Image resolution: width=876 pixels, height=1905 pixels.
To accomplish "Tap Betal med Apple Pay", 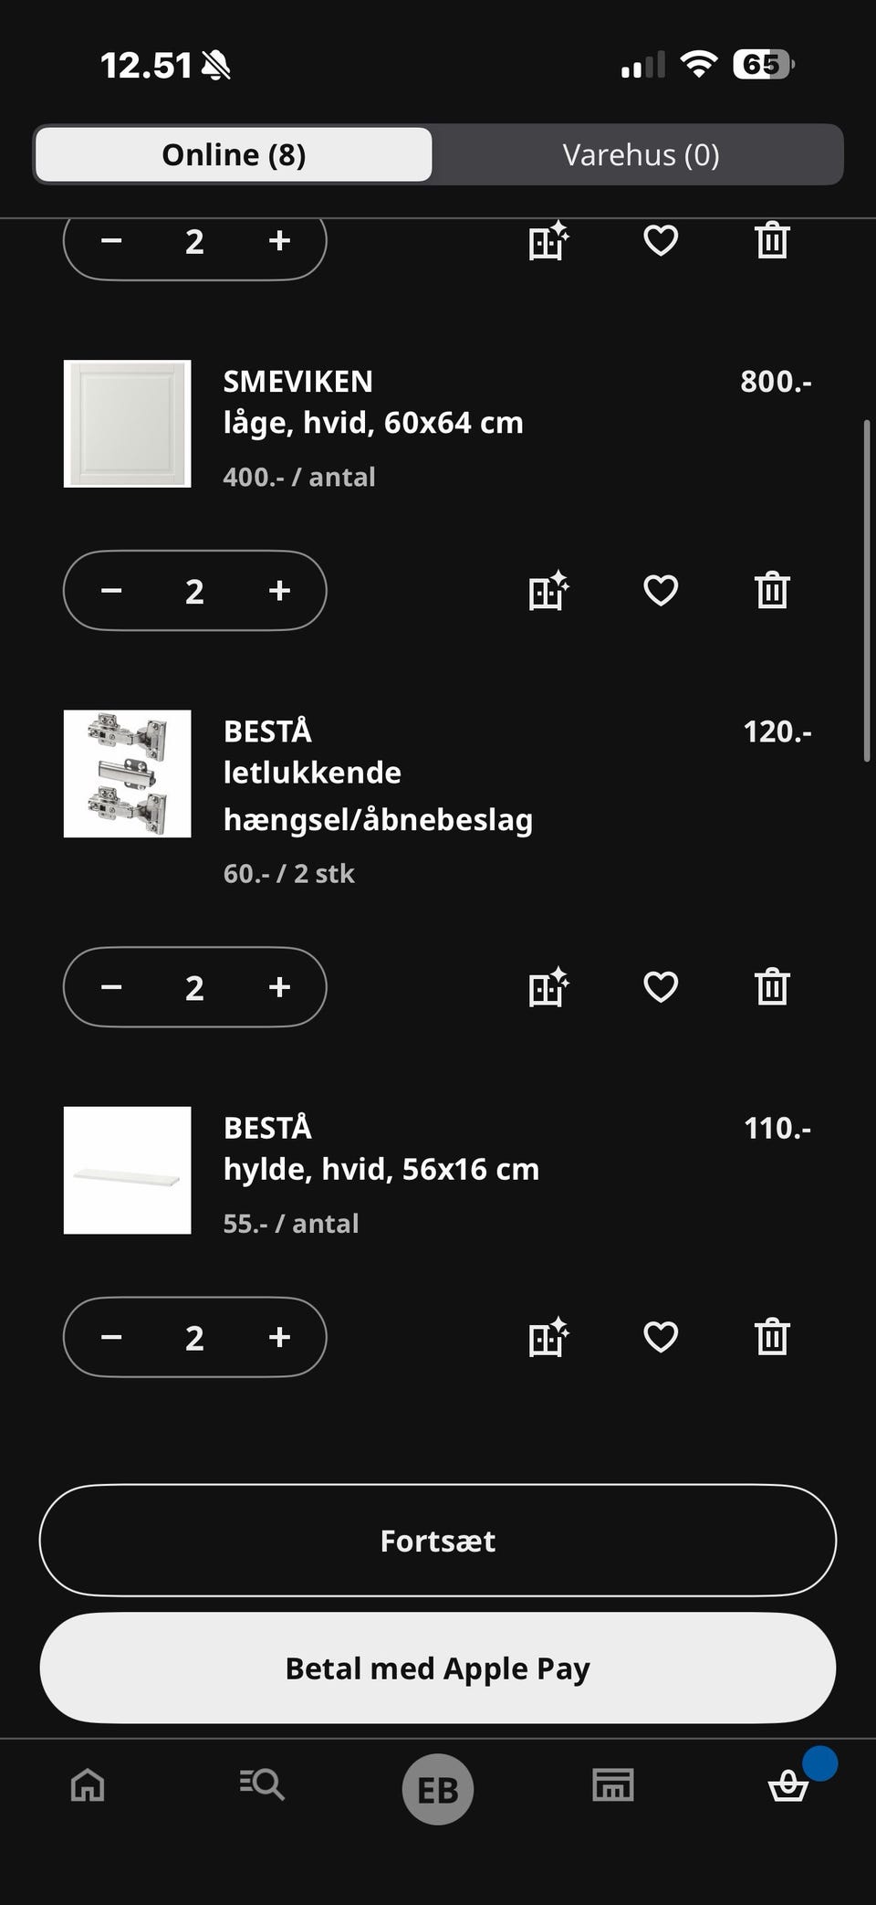I will (438, 1668).
